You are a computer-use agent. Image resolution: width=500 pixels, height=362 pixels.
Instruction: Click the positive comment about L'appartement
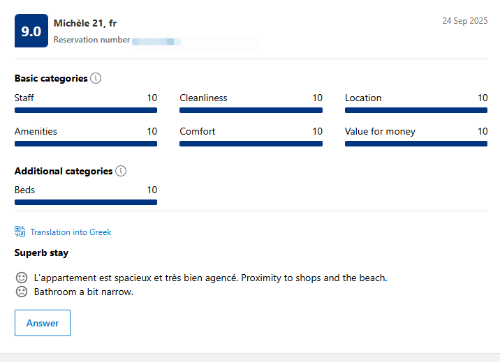click(210, 278)
